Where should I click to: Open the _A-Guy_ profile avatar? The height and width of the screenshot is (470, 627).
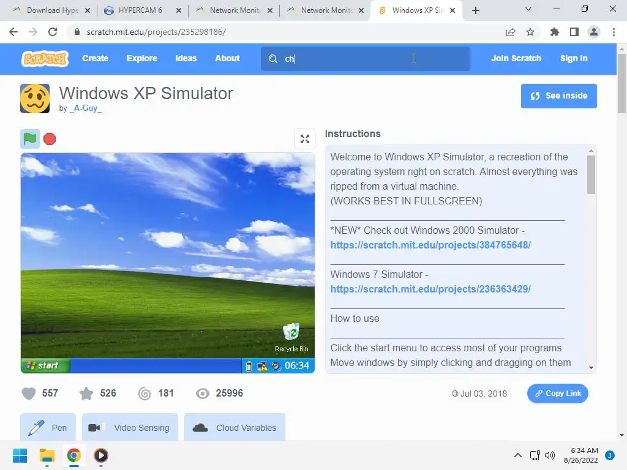pyautogui.click(x=35, y=99)
